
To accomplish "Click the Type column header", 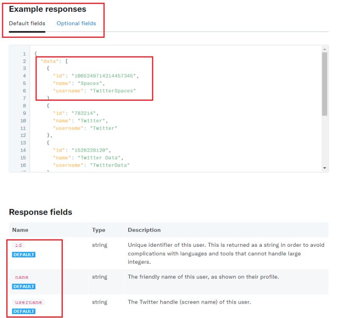I will (x=99, y=230).
